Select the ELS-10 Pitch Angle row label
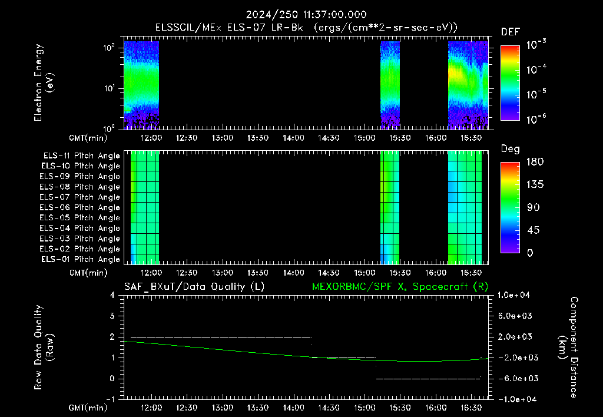 point(81,166)
